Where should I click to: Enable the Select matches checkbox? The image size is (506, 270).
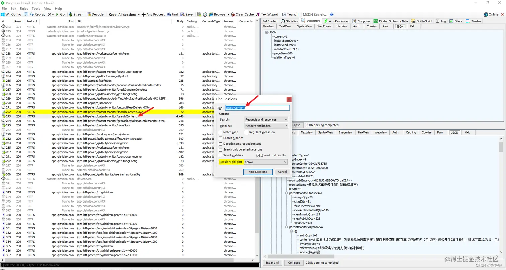(x=220, y=155)
